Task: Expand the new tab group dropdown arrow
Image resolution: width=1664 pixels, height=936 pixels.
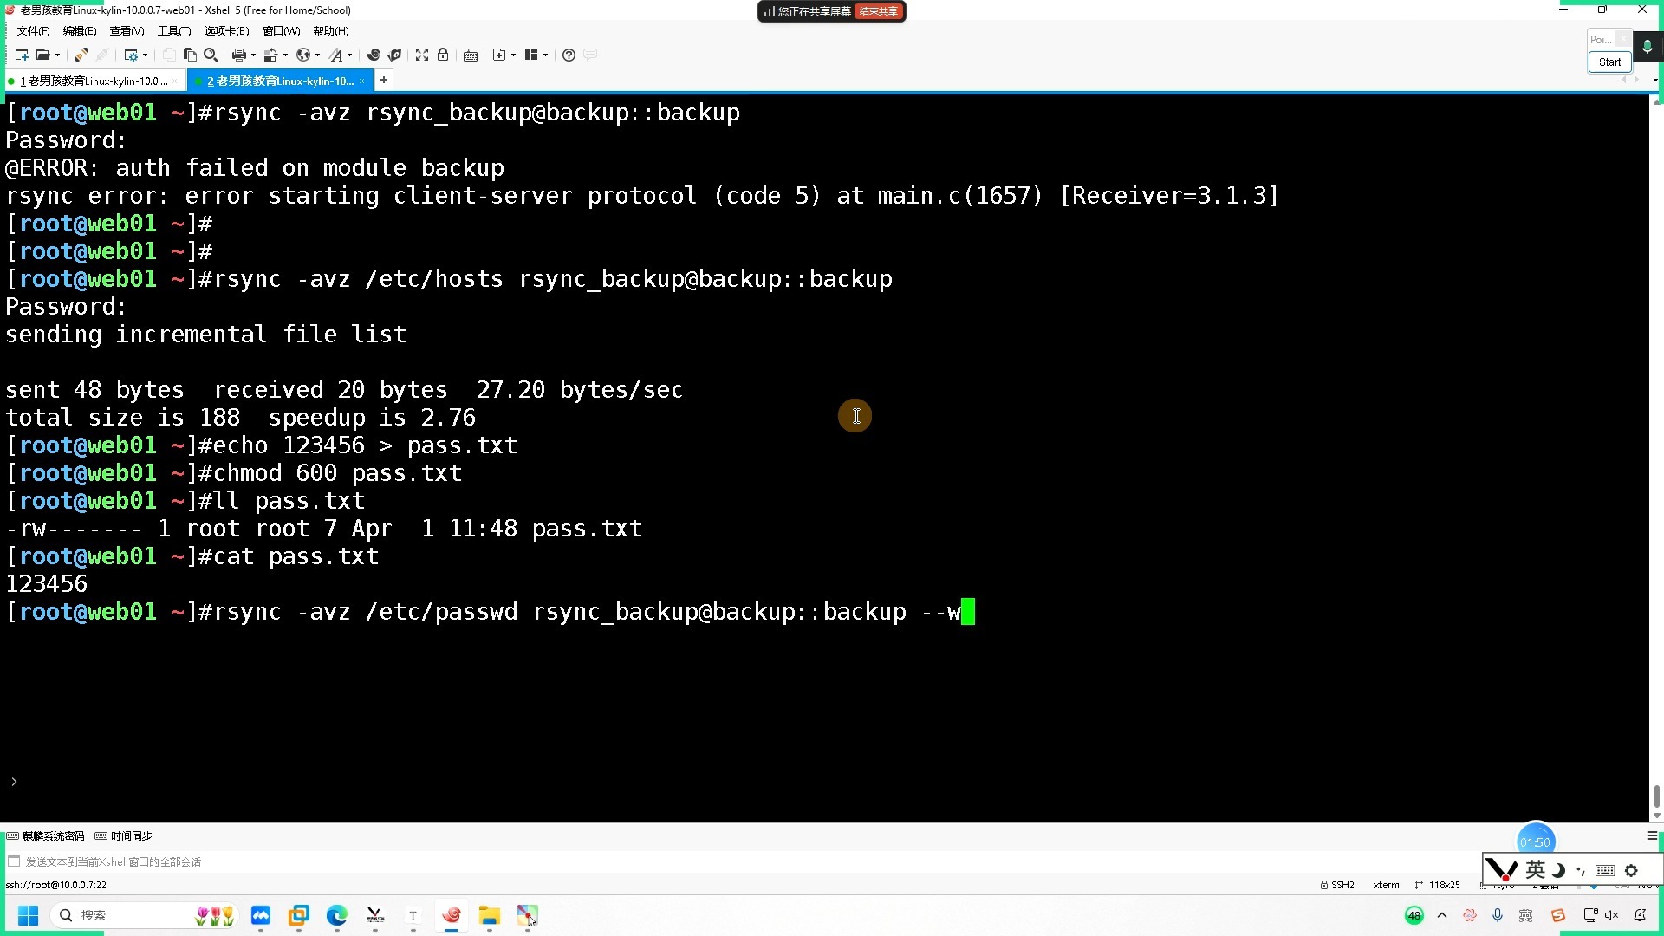Action: click(513, 55)
